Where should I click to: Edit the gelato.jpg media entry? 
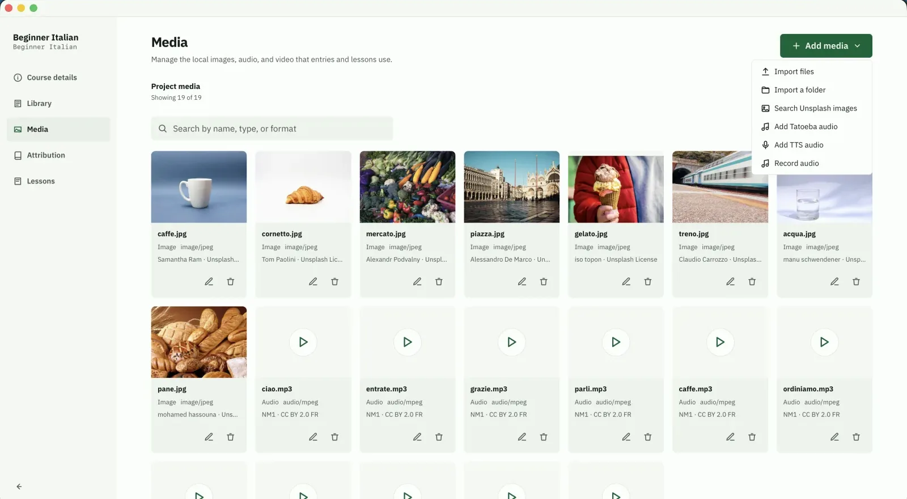(626, 282)
